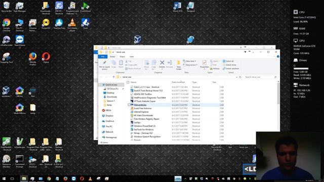This screenshot has width=324, height=182.
Task: Open the Windows Start button
Action: pyautogui.click(x=4, y=178)
